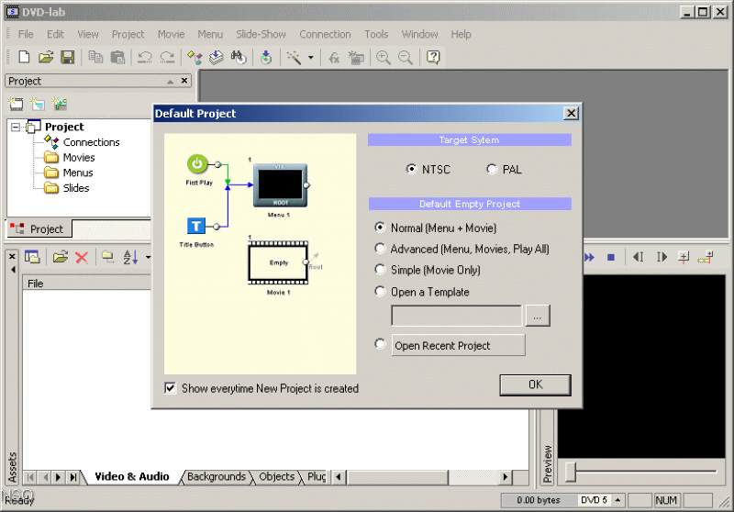Click the Preview next frame button
The height and width of the screenshot is (512, 734).
(x=661, y=257)
